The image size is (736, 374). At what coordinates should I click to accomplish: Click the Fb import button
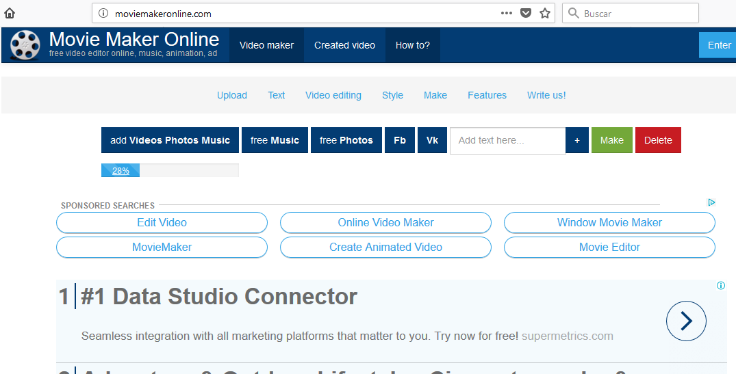[x=399, y=140]
